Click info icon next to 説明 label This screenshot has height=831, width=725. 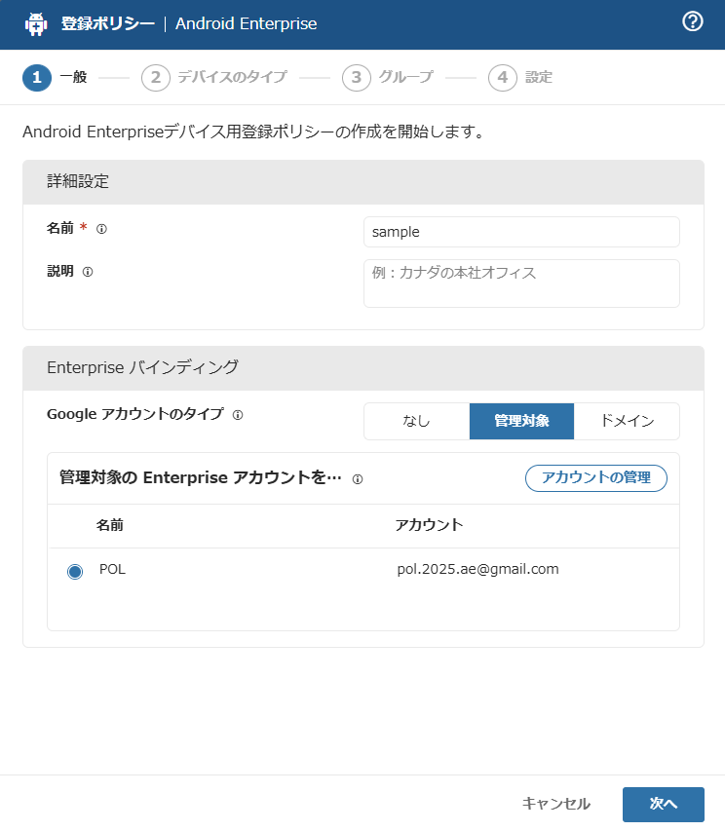[88, 272]
